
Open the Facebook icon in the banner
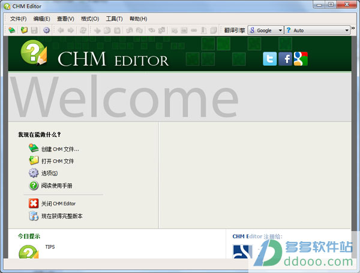(285, 59)
